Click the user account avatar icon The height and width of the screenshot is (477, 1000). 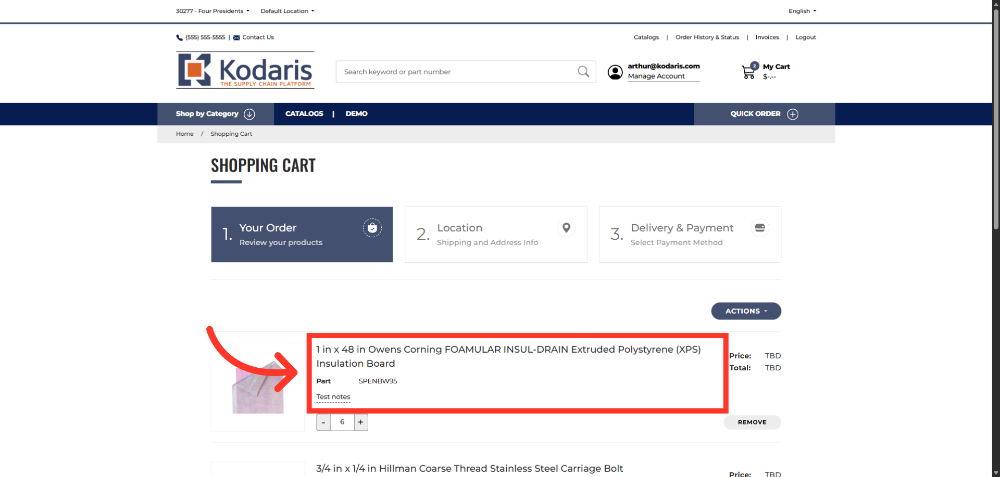[x=615, y=72]
